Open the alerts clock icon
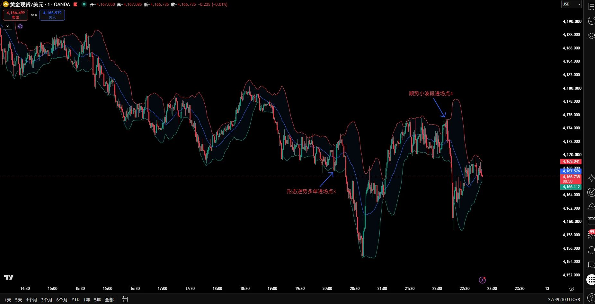The width and height of the screenshot is (595, 304). [x=591, y=21]
